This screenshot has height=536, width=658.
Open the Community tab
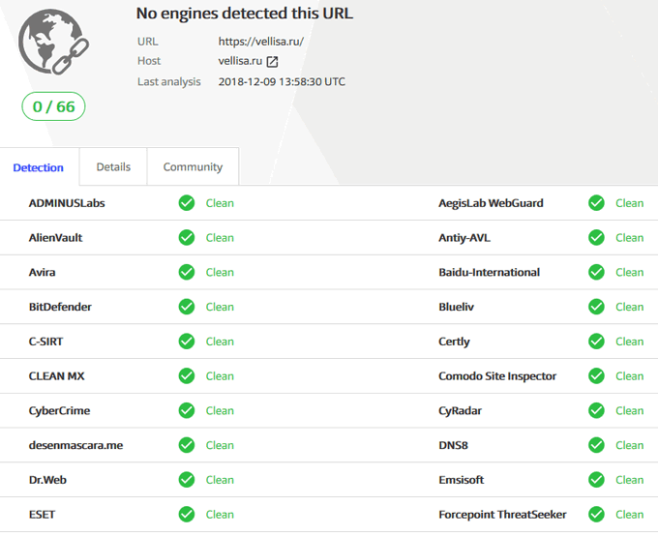[x=193, y=166]
